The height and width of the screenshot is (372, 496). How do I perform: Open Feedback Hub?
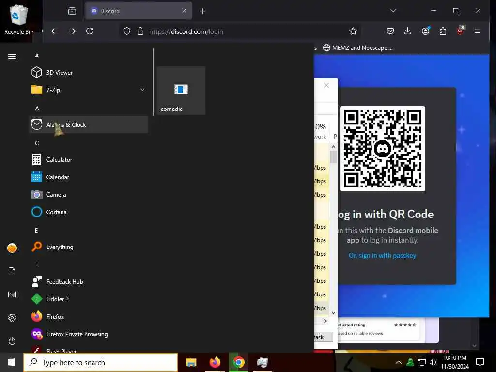click(x=88, y=281)
